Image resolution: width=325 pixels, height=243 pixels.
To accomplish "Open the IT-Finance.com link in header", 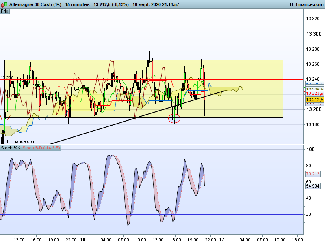I will (x=307, y=4).
